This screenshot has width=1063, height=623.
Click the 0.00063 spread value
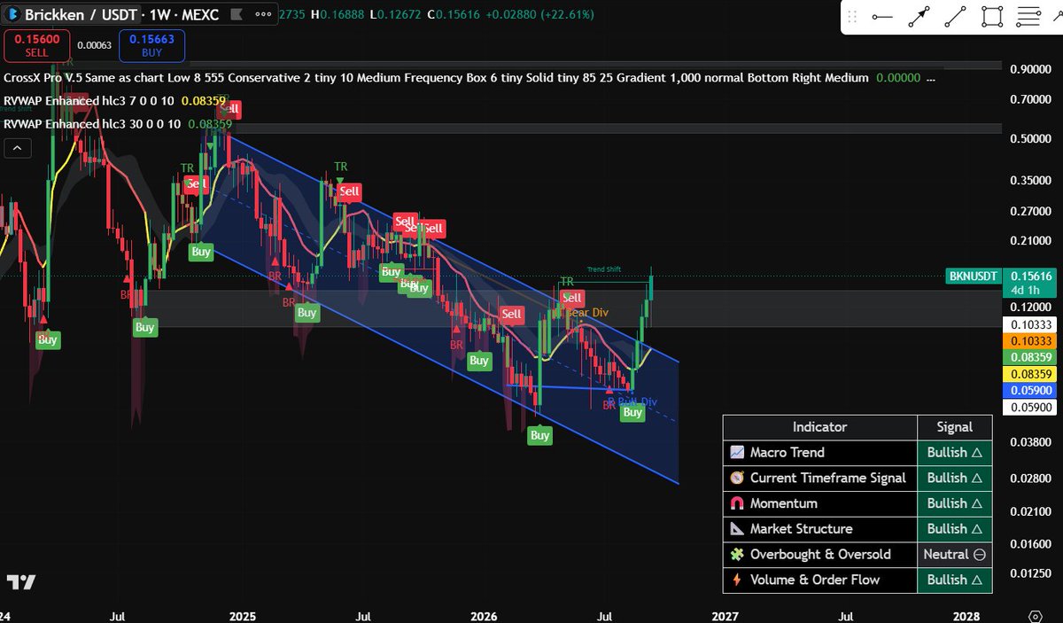click(94, 44)
